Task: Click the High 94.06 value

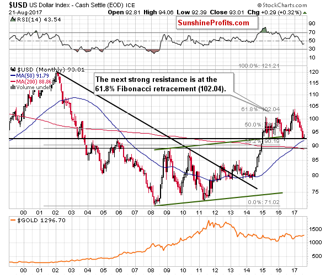Action: (158, 13)
